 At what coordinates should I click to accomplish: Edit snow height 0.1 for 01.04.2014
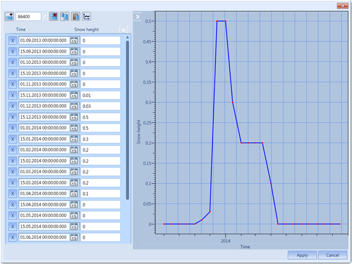[x=101, y=193]
